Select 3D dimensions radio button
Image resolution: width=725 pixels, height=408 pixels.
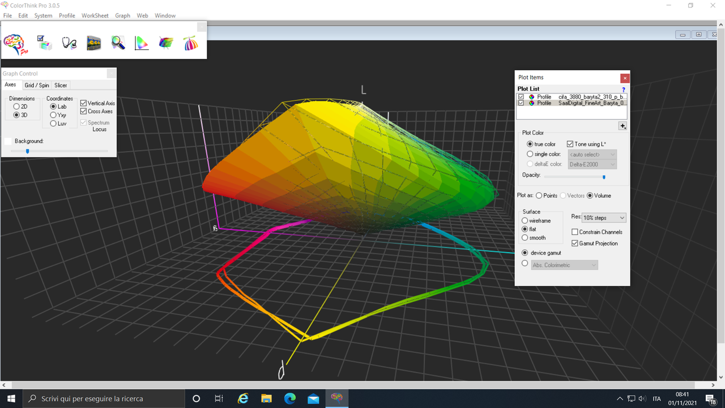[16, 115]
